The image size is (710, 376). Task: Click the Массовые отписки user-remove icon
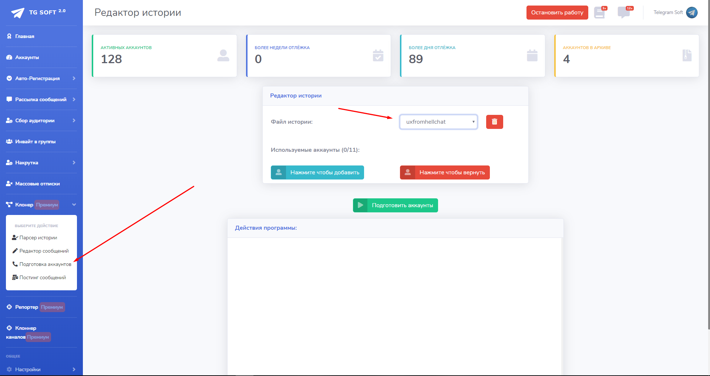tap(9, 184)
